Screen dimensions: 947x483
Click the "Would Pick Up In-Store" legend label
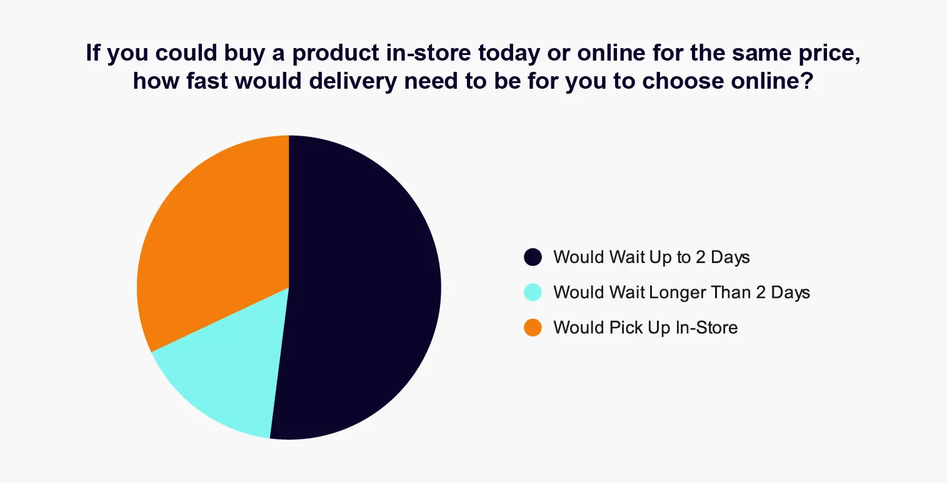645,327
